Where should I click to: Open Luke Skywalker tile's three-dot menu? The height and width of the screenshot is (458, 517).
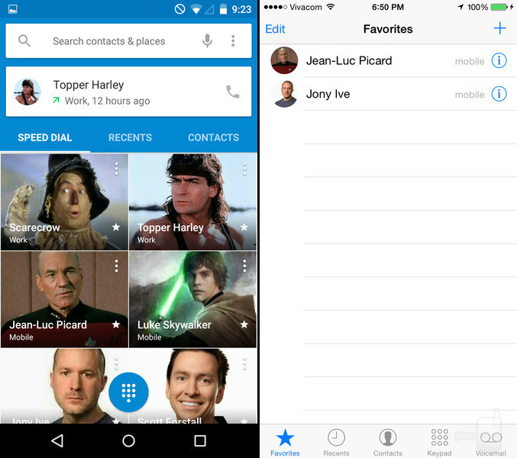244,266
